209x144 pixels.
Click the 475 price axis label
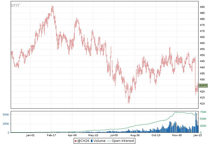click(x=202, y=25)
